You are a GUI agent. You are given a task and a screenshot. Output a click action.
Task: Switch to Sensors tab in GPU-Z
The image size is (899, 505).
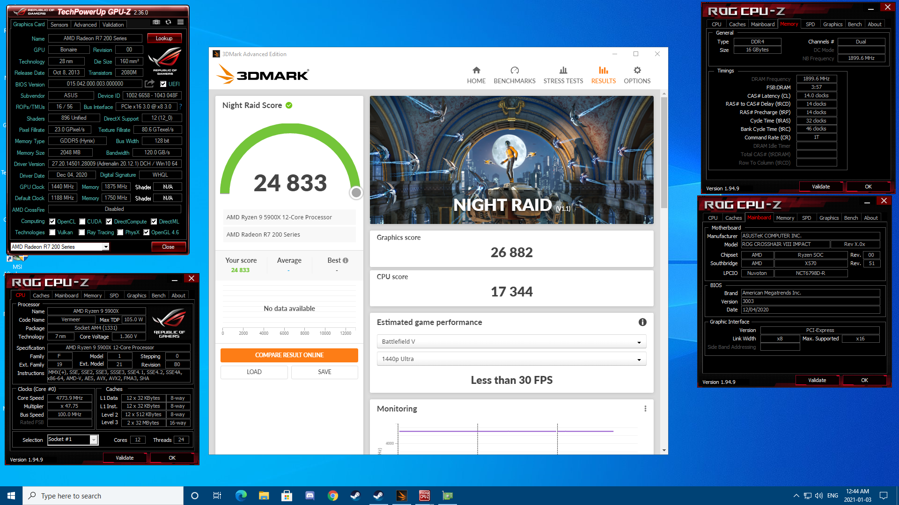(x=59, y=25)
